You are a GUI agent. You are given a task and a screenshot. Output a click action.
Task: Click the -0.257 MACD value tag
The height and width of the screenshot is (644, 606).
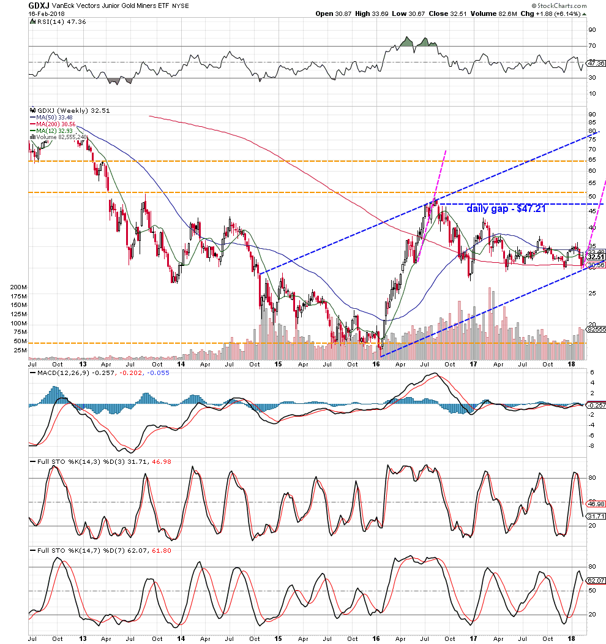pyautogui.click(x=596, y=405)
